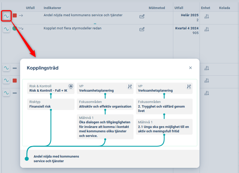Click the strategy icon on the second Verksamhetsplanering card
239x173 pixels.
point(189,86)
